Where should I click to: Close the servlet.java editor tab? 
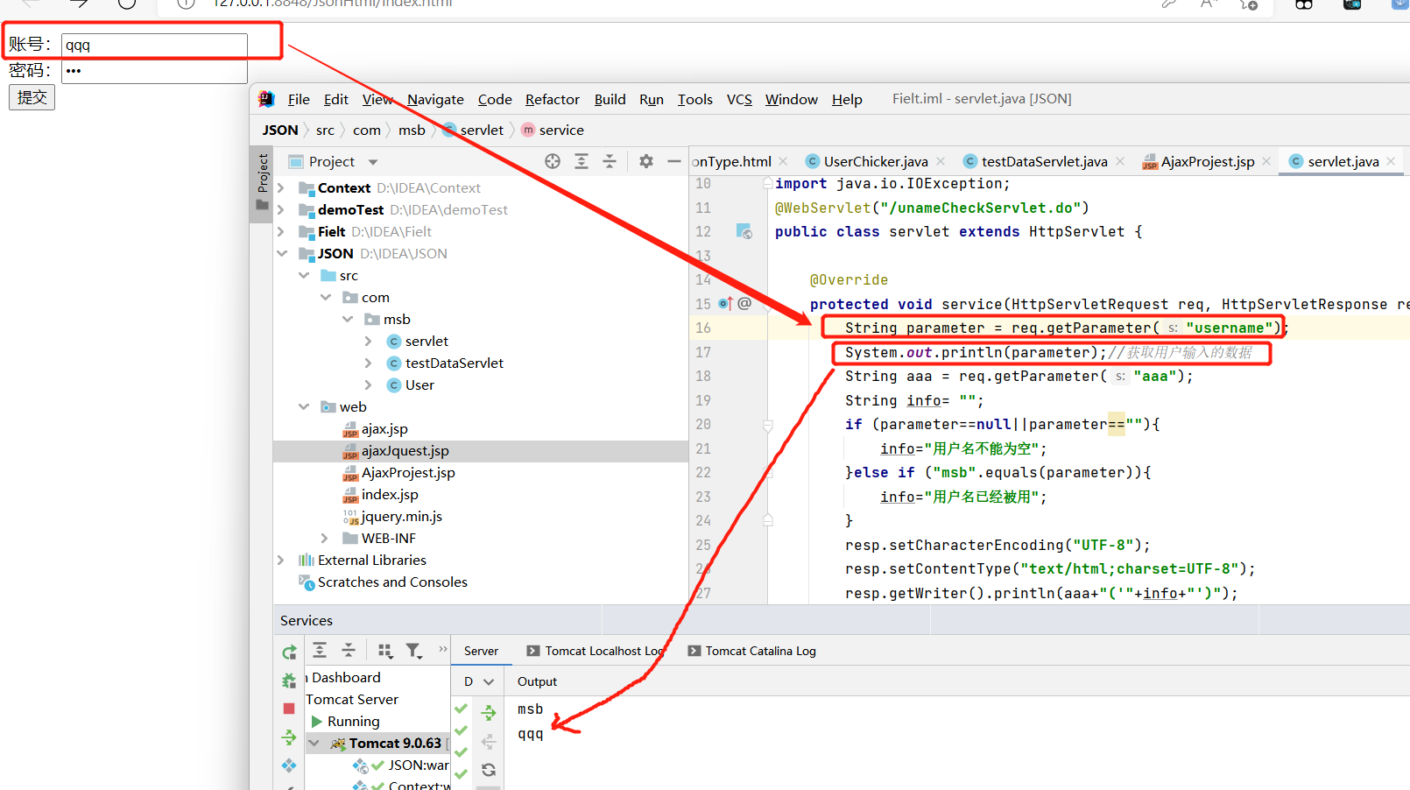[x=1391, y=161]
